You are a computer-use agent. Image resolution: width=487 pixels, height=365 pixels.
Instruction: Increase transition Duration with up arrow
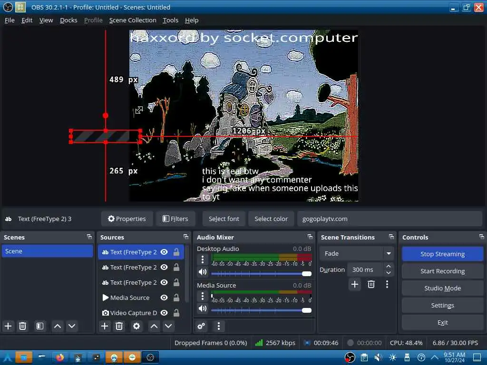[x=388, y=266]
